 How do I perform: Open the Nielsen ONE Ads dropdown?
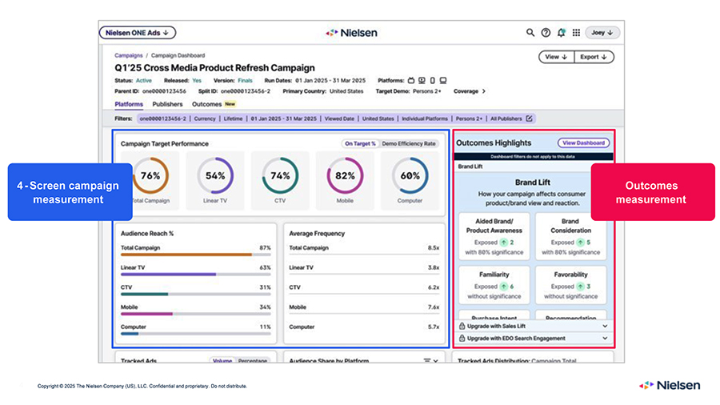point(138,33)
